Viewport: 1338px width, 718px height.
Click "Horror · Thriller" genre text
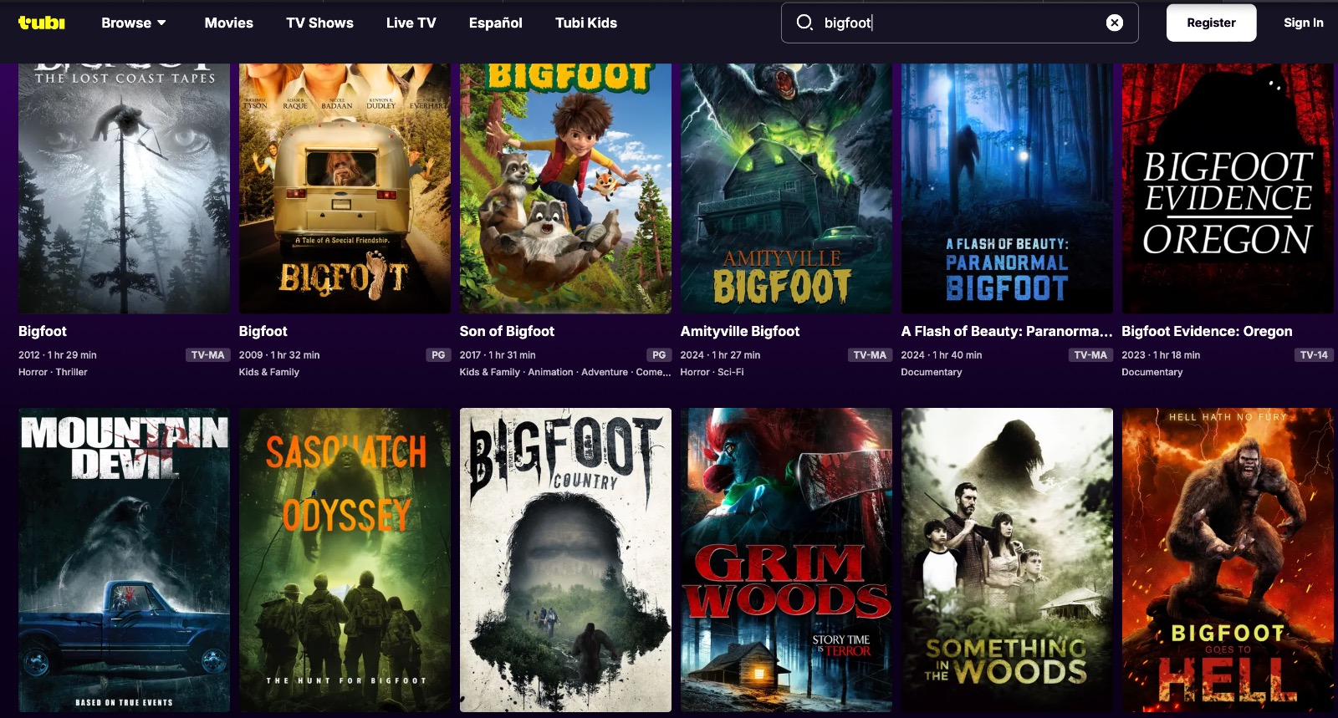53,372
